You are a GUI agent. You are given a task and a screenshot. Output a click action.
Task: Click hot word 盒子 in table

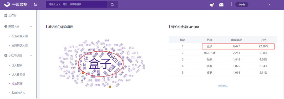tap(210, 46)
